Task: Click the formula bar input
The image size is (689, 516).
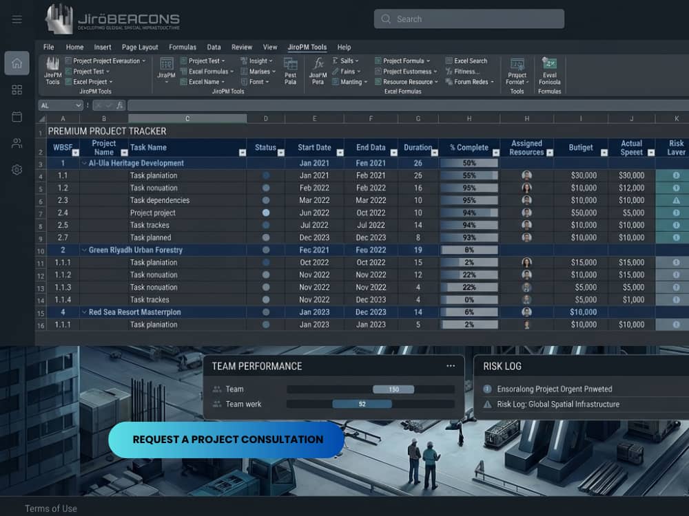Action: [x=408, y=105]
